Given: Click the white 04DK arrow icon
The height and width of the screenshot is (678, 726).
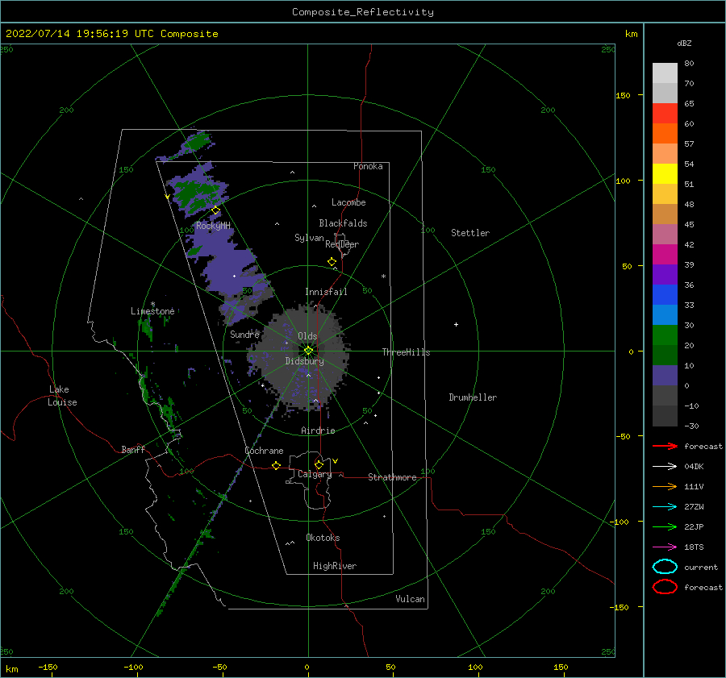Looking at the screenshot, I should click(x=665, y=466).
